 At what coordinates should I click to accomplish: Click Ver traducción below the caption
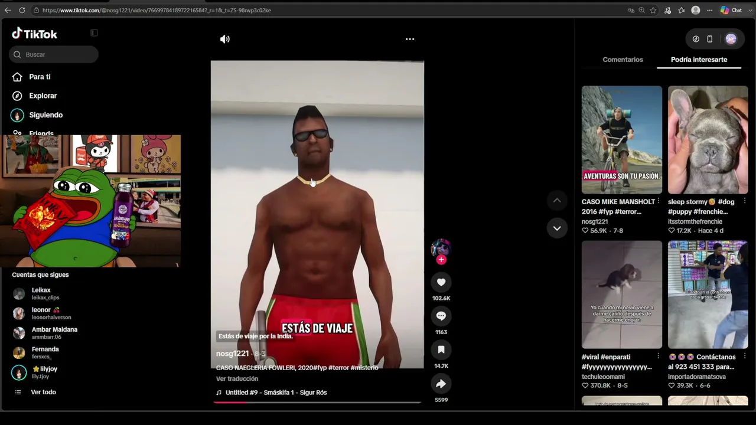[237, 379]
